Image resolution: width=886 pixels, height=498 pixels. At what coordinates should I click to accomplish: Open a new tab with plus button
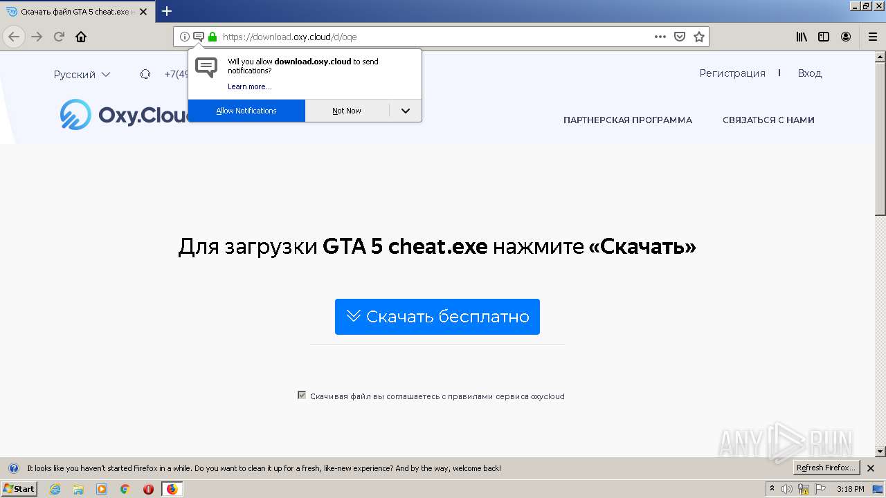[167, 11]
